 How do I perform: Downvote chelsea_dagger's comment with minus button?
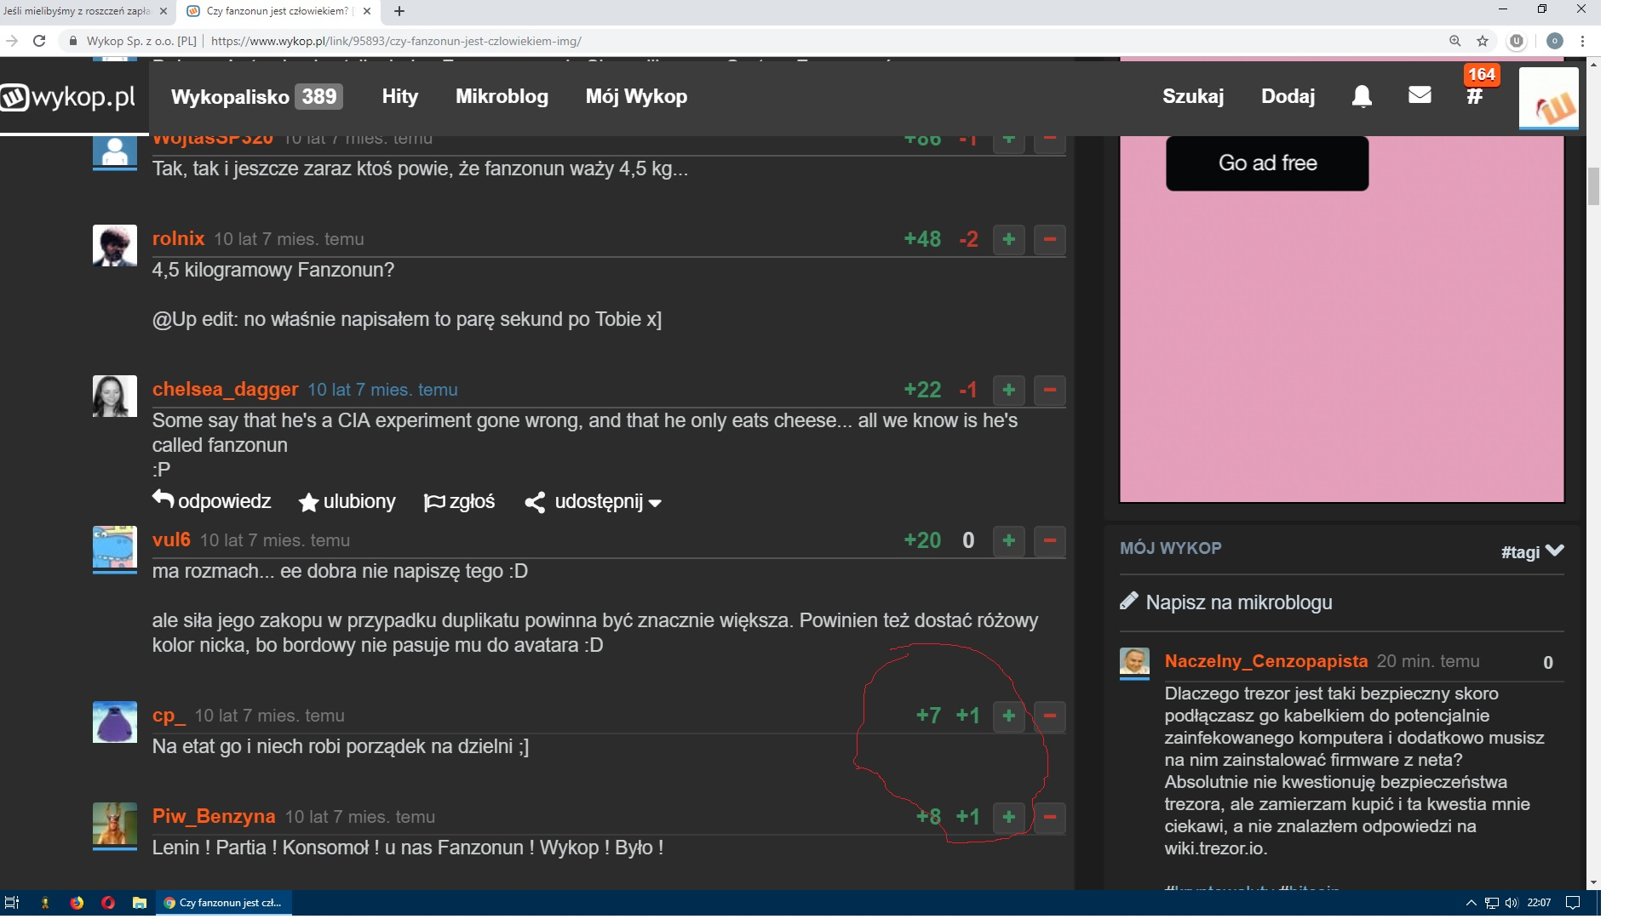click(1050, 391)
